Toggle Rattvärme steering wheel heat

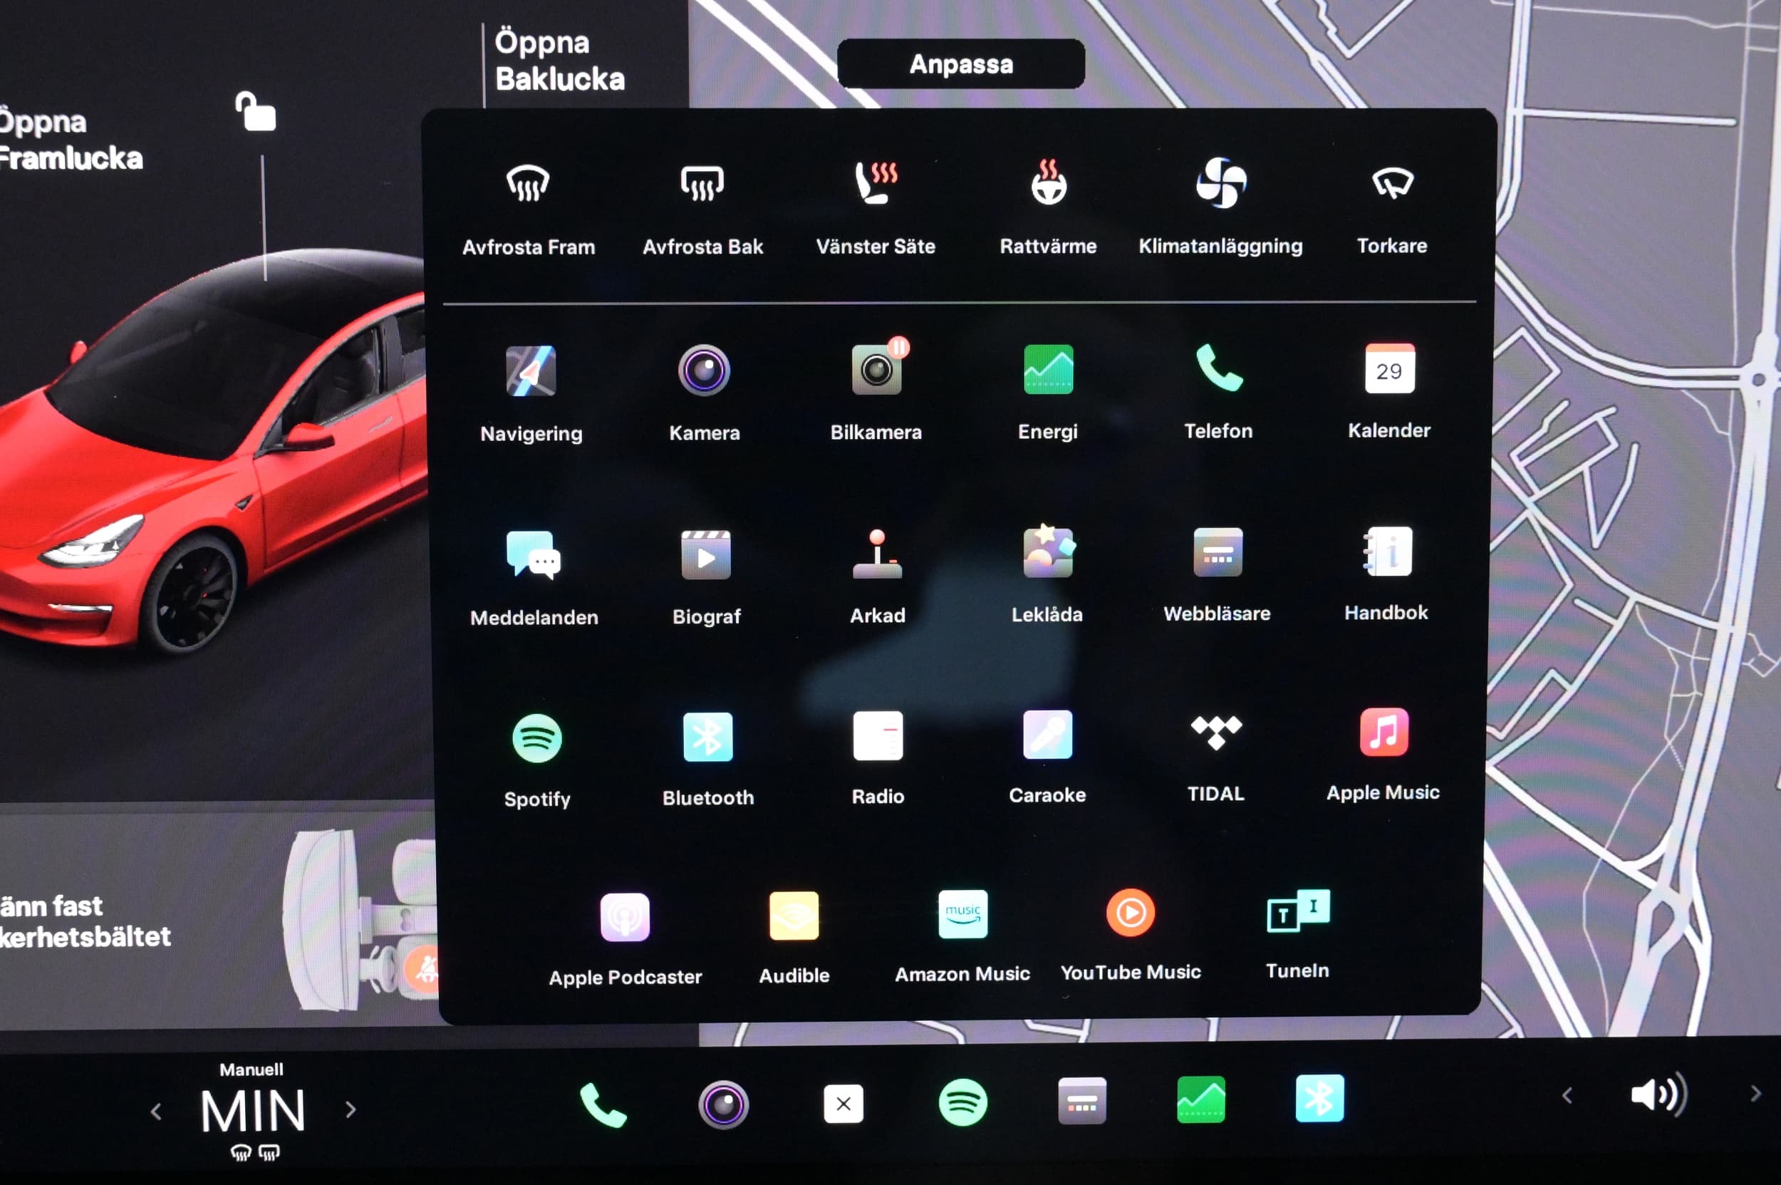(1048, 208)
